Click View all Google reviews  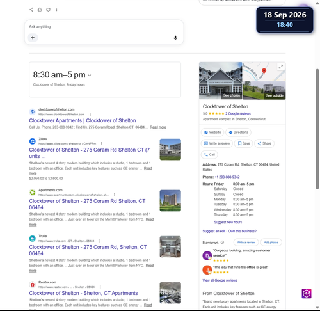point(220,280)
